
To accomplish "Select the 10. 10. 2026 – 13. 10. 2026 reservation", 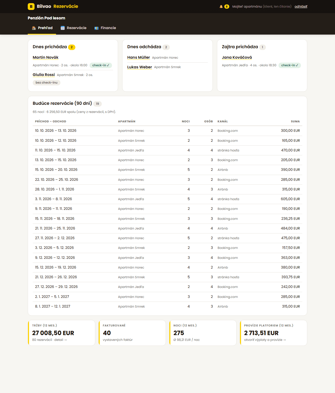I will (x=167, y=131).
